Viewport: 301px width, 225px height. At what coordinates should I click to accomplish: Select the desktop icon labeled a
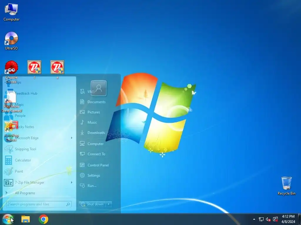tap(57, 70)
